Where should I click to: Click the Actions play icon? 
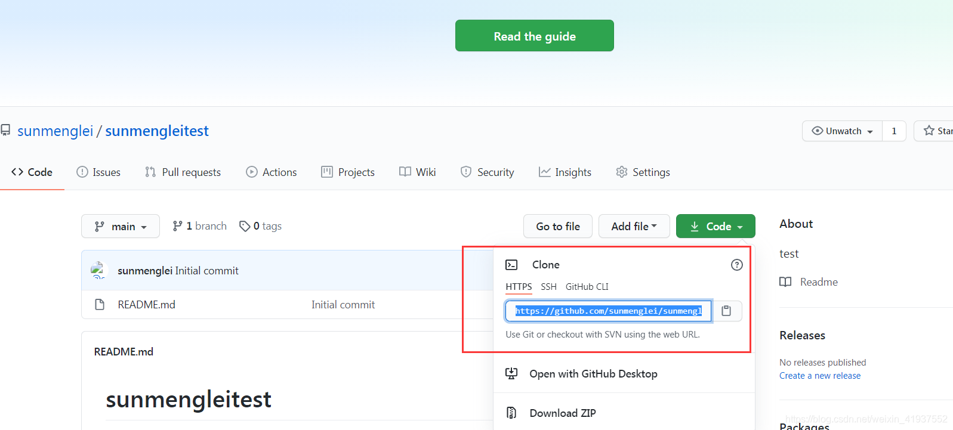coord(252,172)
